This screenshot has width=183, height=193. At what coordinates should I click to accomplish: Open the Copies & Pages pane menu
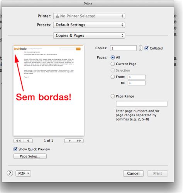(x=89, y=35)
